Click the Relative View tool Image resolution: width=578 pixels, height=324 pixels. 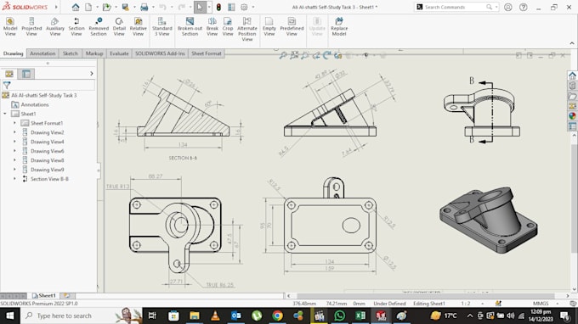point(139,27)
